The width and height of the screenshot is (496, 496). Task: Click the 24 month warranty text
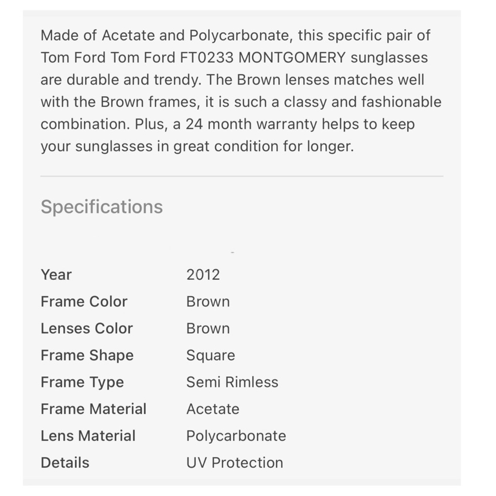click(251, 124)
